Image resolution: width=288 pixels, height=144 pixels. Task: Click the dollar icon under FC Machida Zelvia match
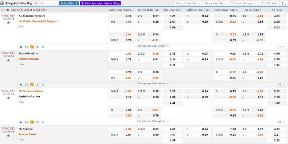coord(37,122)
